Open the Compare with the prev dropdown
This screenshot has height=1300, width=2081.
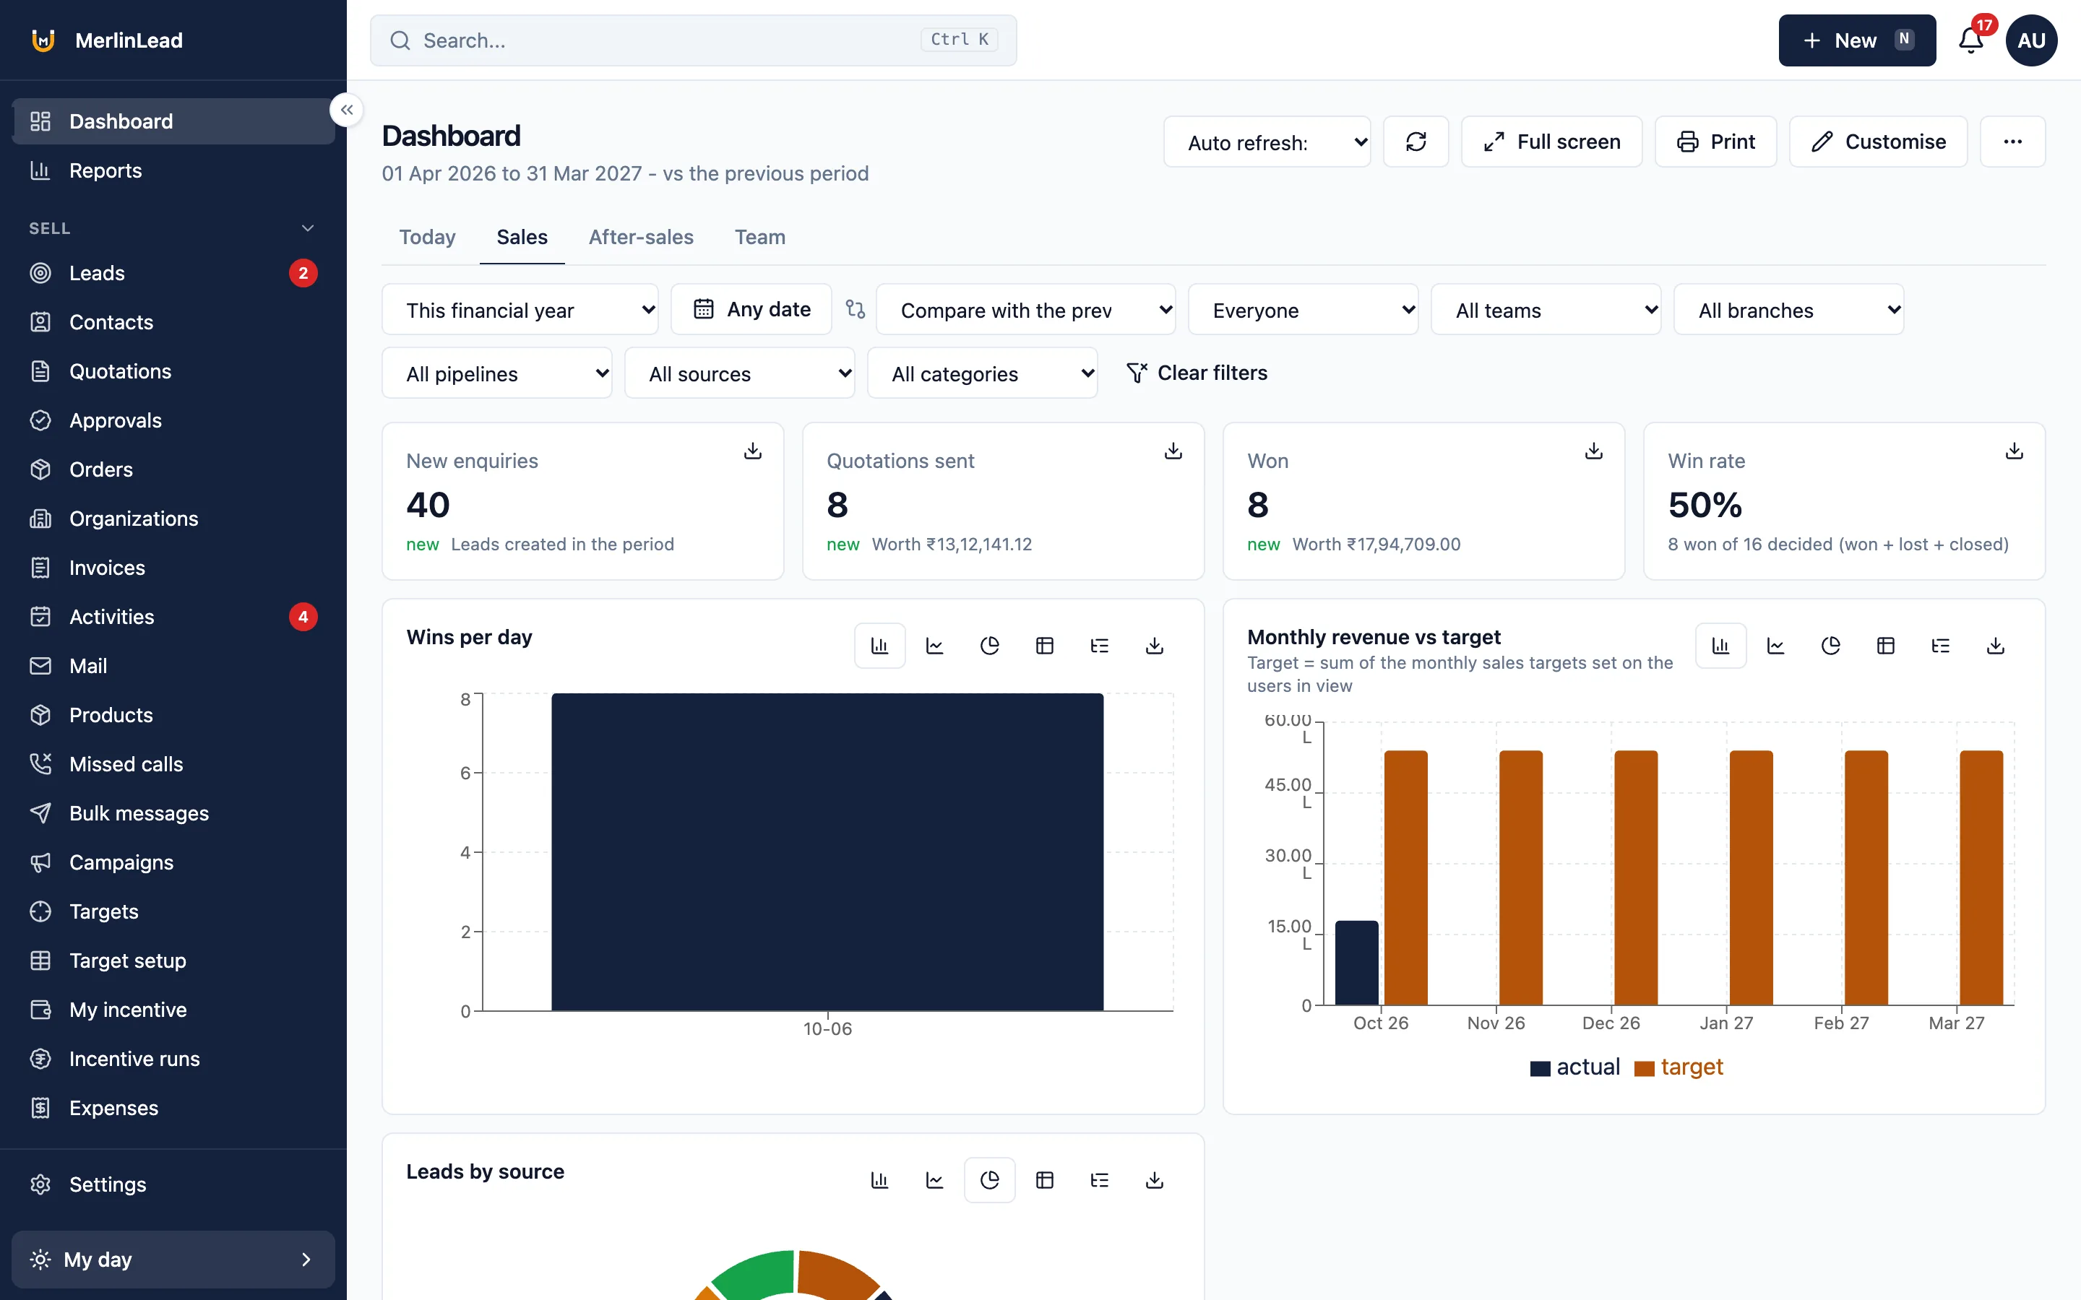[x=1026, y=310]
